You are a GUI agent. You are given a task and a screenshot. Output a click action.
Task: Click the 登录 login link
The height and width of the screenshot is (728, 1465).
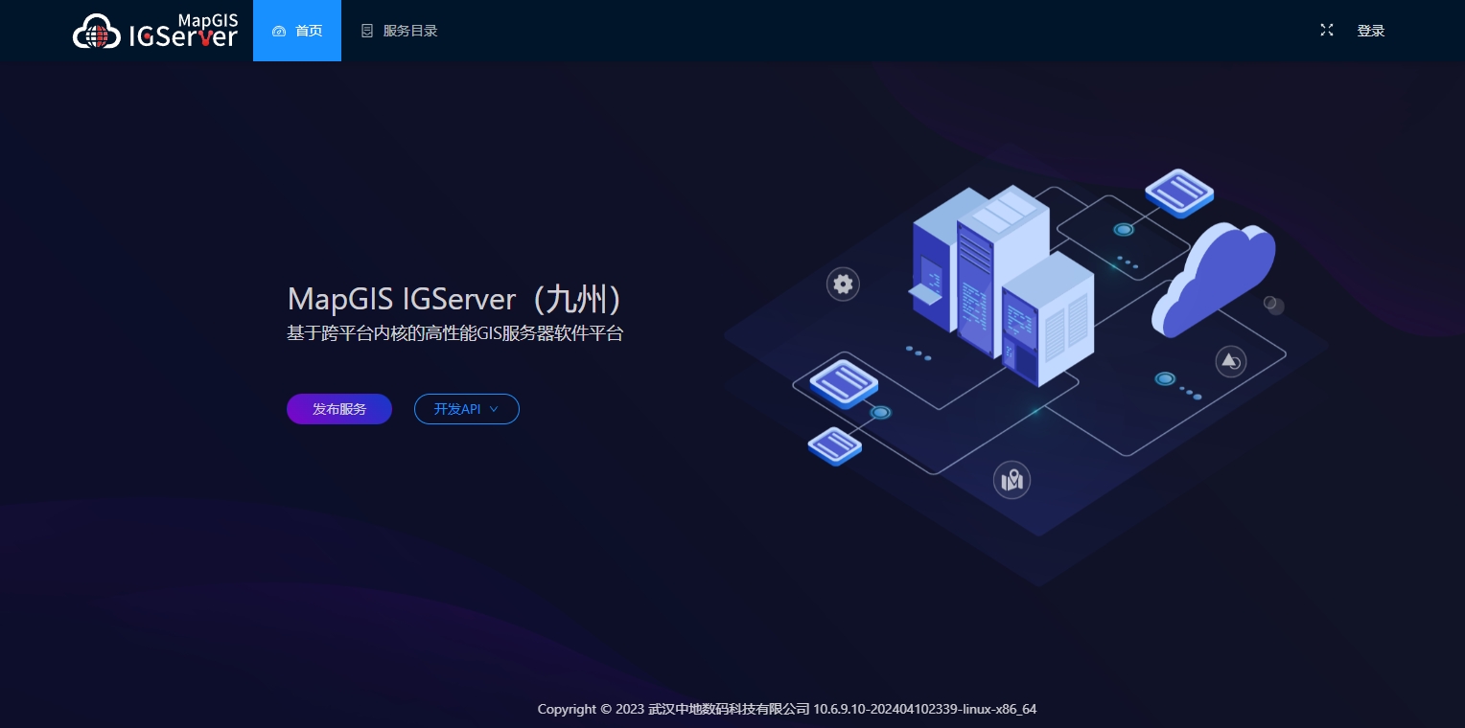coord(1371,31)
